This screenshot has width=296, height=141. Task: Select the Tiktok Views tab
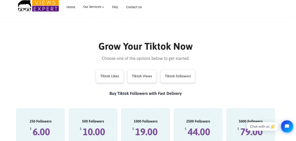pyautogui.click(x=142, y=76)
